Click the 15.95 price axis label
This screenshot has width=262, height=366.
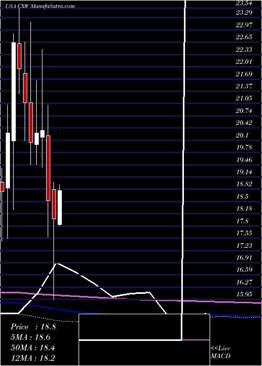(244, 294)
